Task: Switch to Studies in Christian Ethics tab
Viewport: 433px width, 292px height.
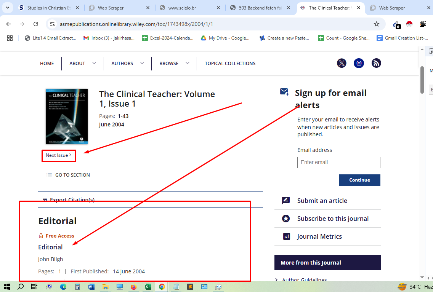Action: tap(48, 8)
